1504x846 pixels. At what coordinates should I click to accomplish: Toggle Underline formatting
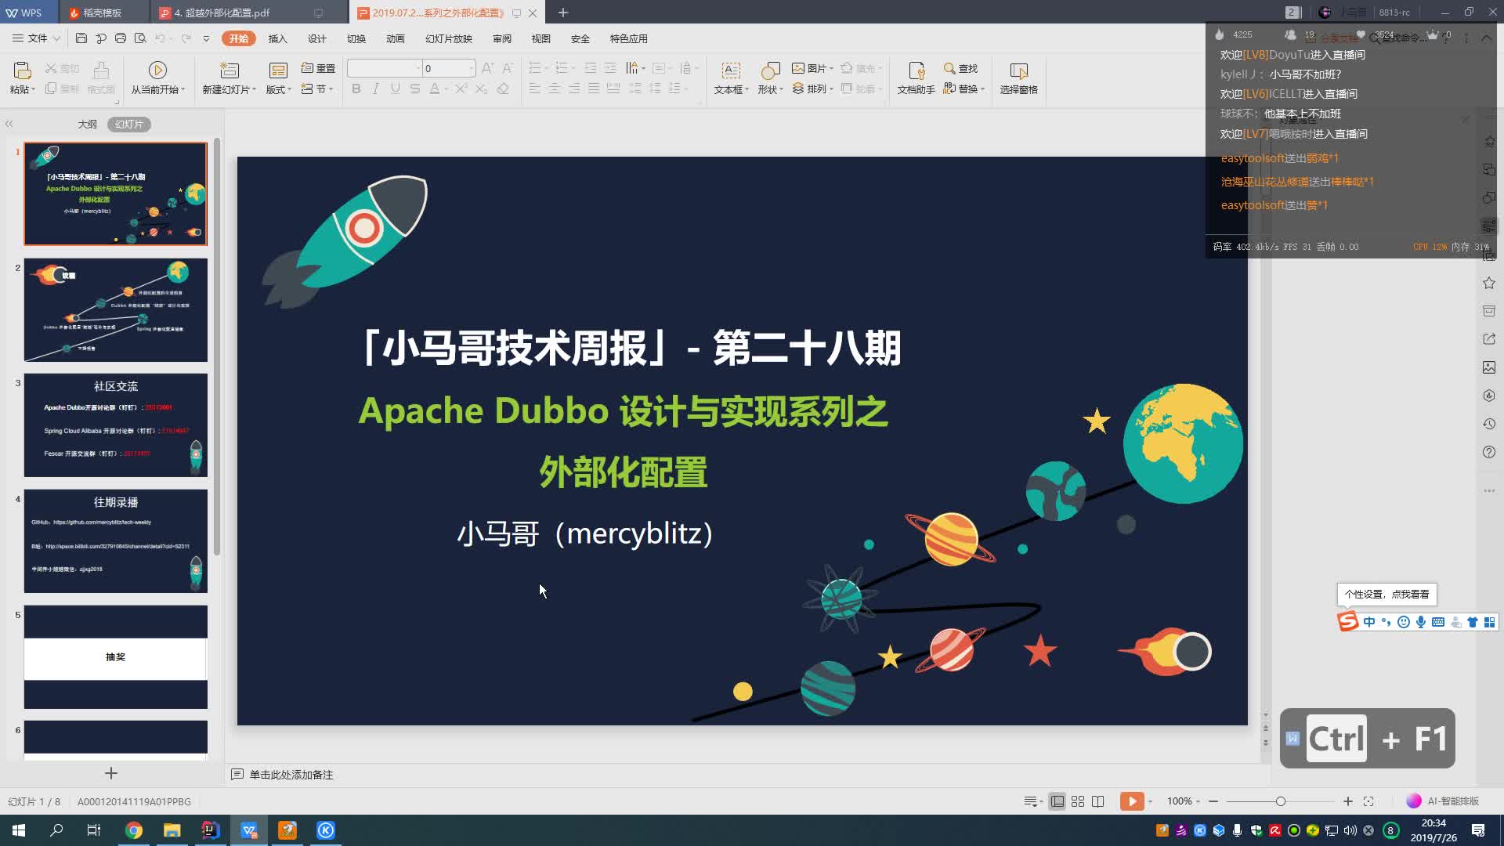[396, 89]
